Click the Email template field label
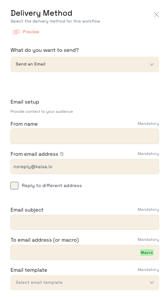 [29, 270]
